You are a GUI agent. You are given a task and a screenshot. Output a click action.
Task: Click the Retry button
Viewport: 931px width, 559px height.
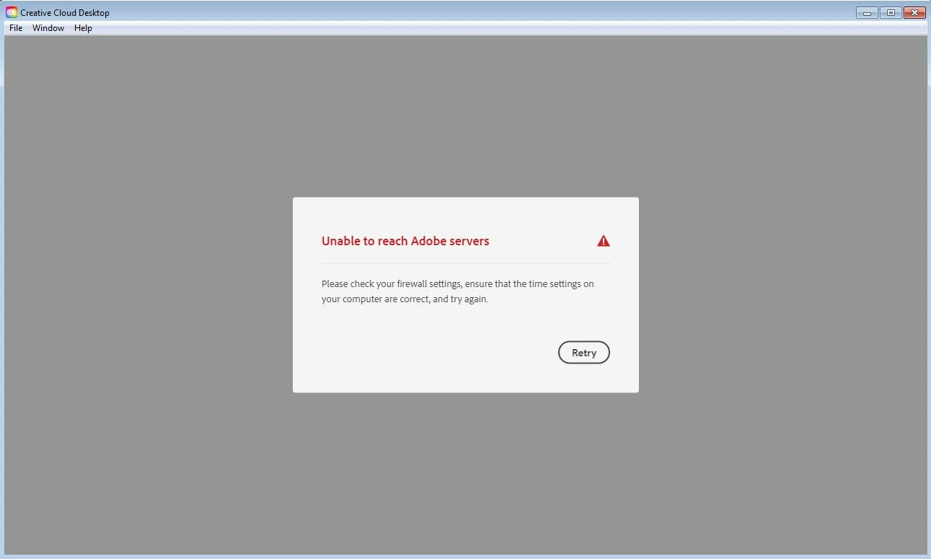pyautogui.click(x=583, y=353)
